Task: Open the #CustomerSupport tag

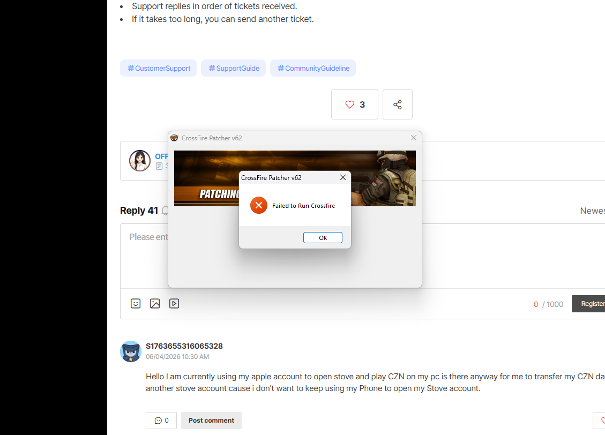Action: pos(158,68)
